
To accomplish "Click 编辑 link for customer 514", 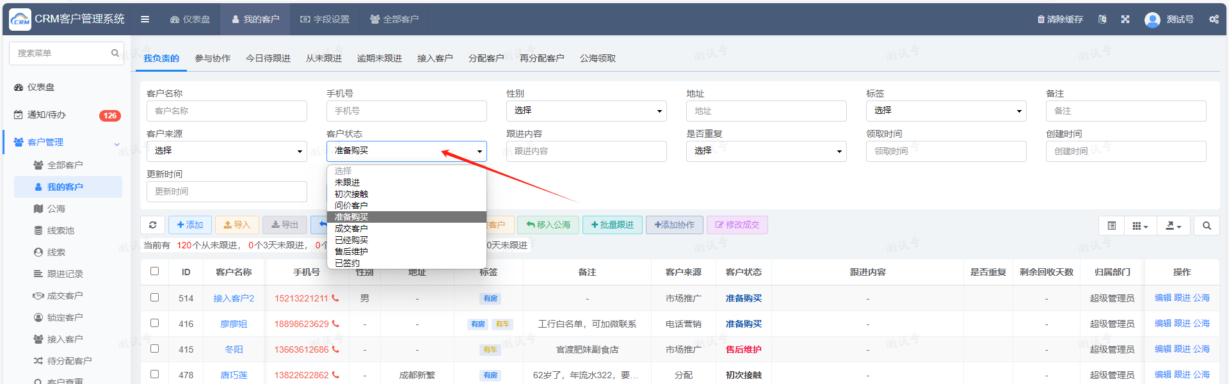I will (x=1162, y=298).
